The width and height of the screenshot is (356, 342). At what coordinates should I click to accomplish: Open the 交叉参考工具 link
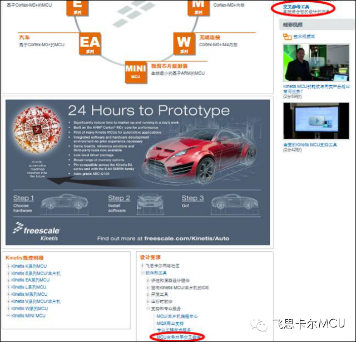coord(296,7)
